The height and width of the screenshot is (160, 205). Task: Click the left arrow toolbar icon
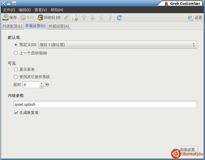tap(101, 18)
